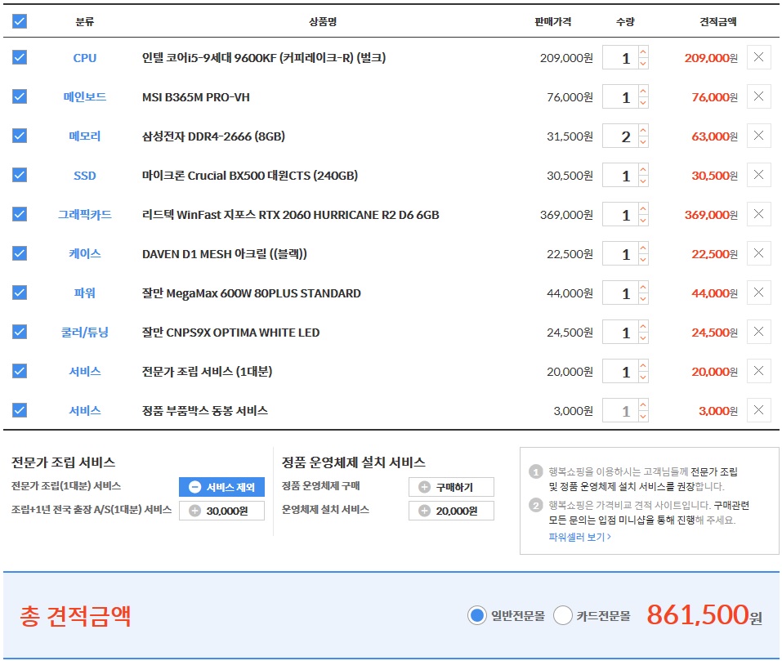This screenshot has width=782, height=661.
Task: Increase quantity of the CPU item
Action: [643, 51]
